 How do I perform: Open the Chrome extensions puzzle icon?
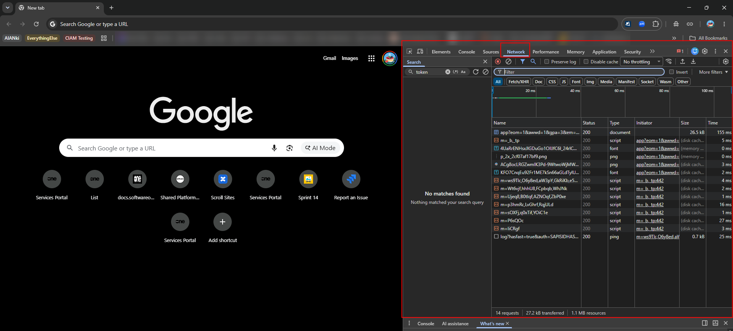click(x=656, y=24)
